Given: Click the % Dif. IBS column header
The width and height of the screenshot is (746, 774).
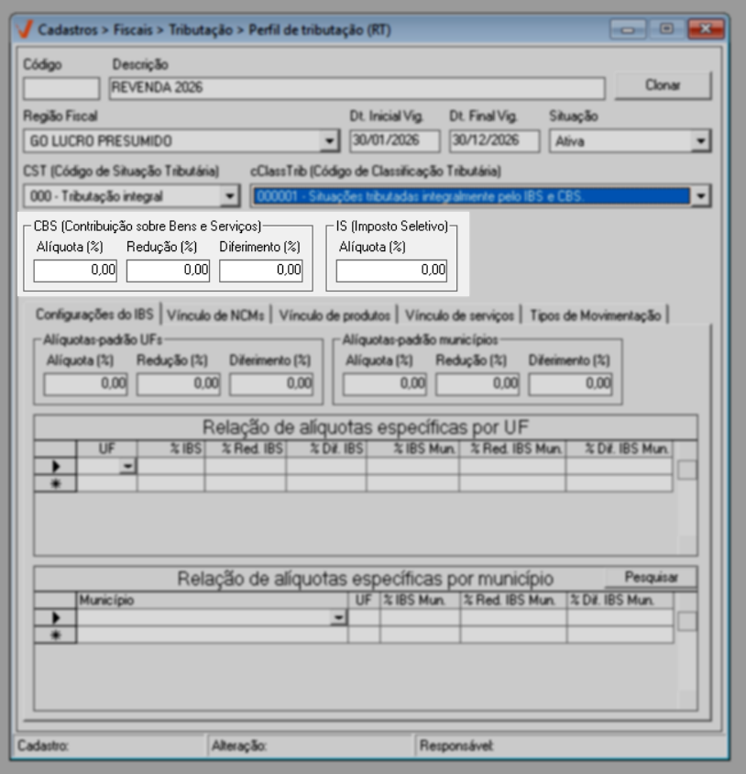Looking at the screenshot, I should [326, 448].
